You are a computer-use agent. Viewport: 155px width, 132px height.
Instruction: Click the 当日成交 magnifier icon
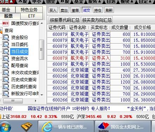coord(5,52)
